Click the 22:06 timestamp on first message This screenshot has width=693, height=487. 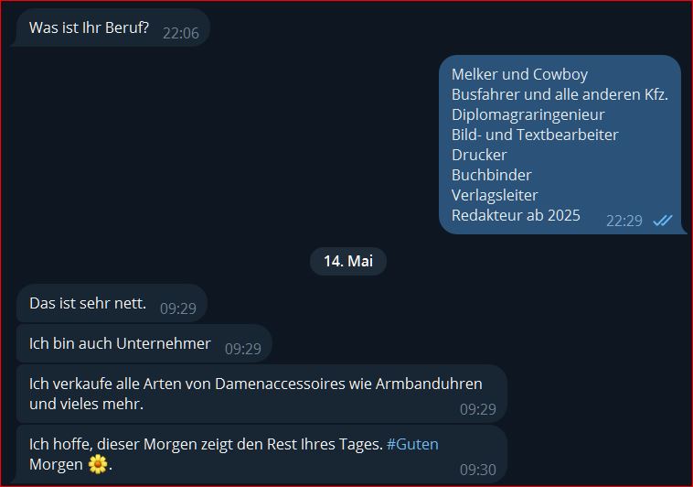coord(181,33)
